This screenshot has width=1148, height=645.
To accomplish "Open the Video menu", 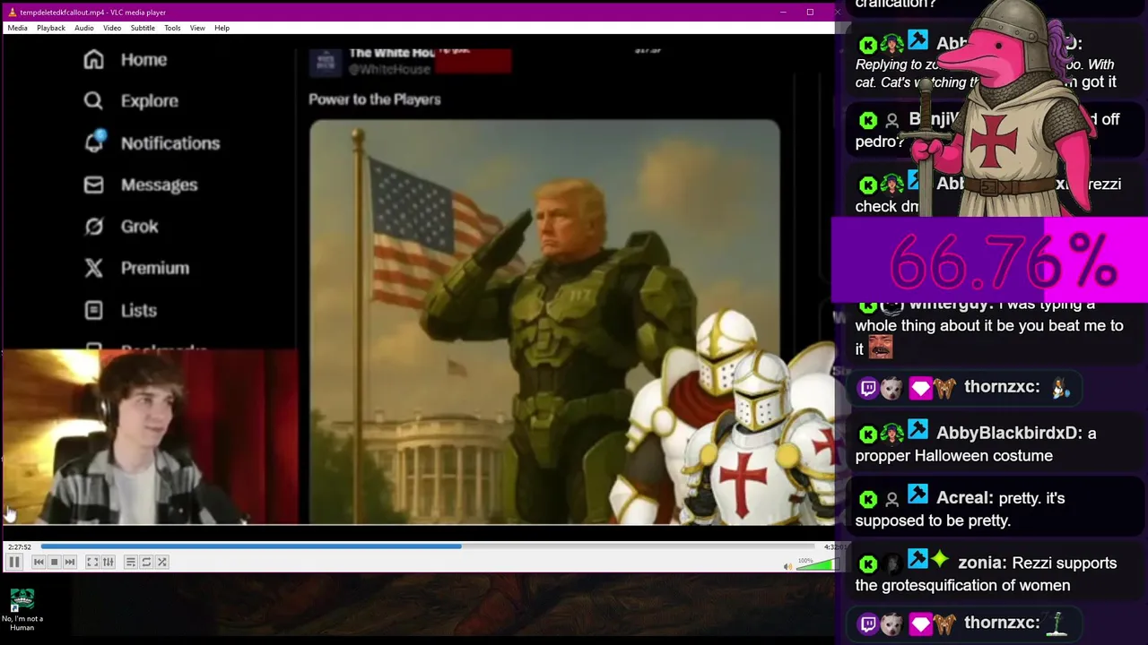I will [112, 28].
